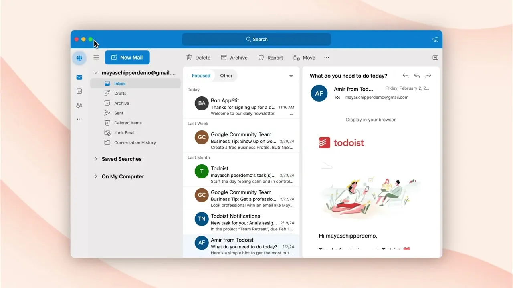Screen dimensions: 513x288
Task: Open Deleted Items folder
Action: tap(135, 123)
